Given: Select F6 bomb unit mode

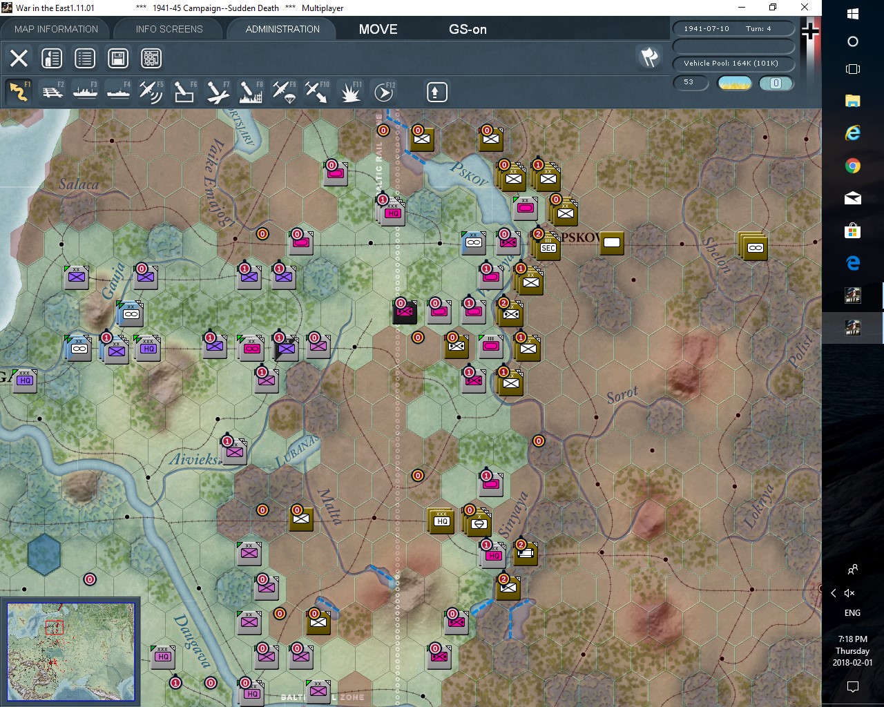Looking at the screenshot, I should coord(184,92).
